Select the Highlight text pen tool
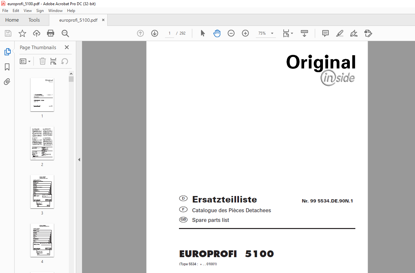This screenshot has height=273, width=415. tap(340, 33)
